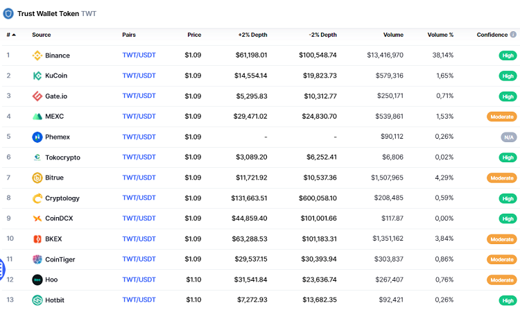Open Binance TWT/USDT pair link

139,55
